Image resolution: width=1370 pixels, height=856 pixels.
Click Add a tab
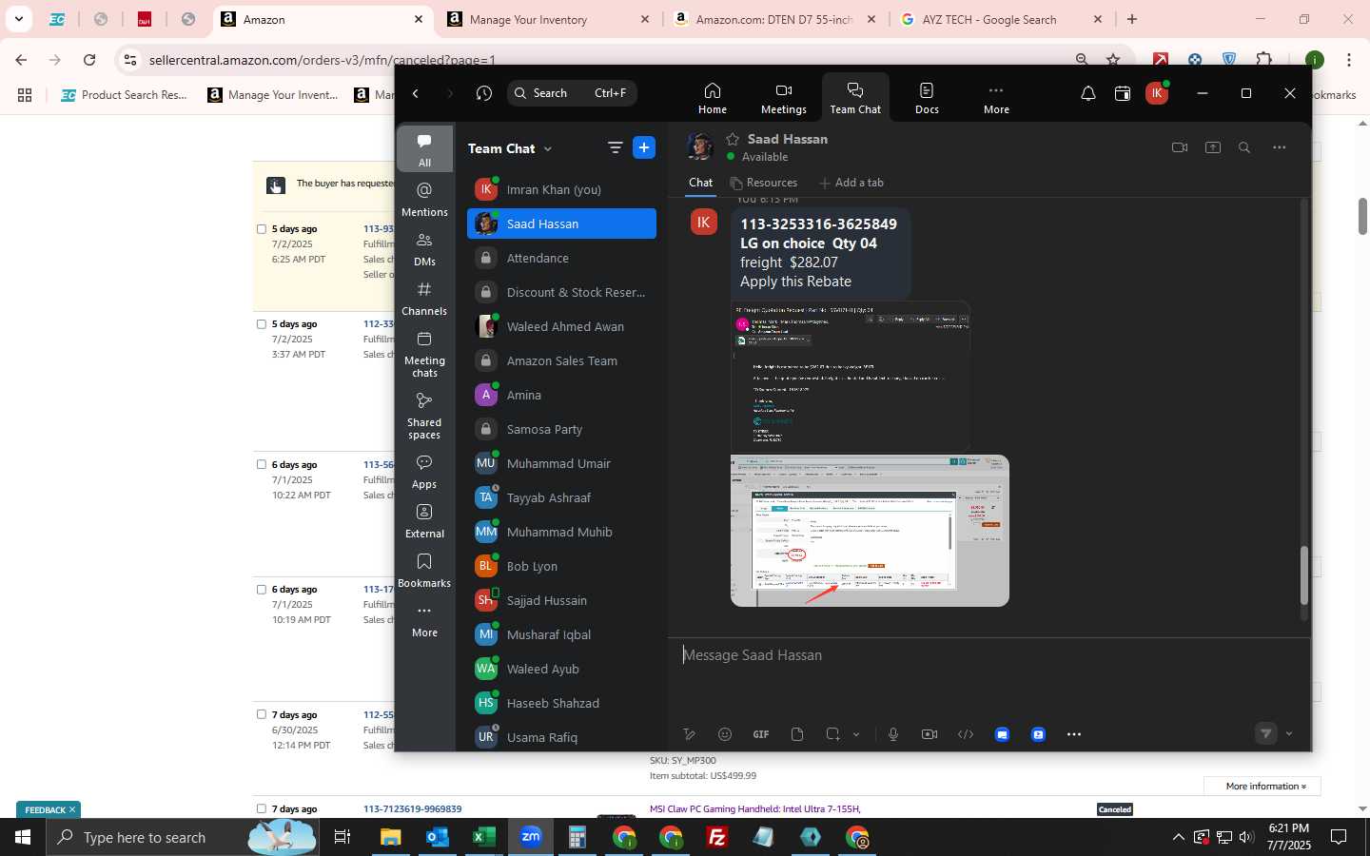coord(851,183)
